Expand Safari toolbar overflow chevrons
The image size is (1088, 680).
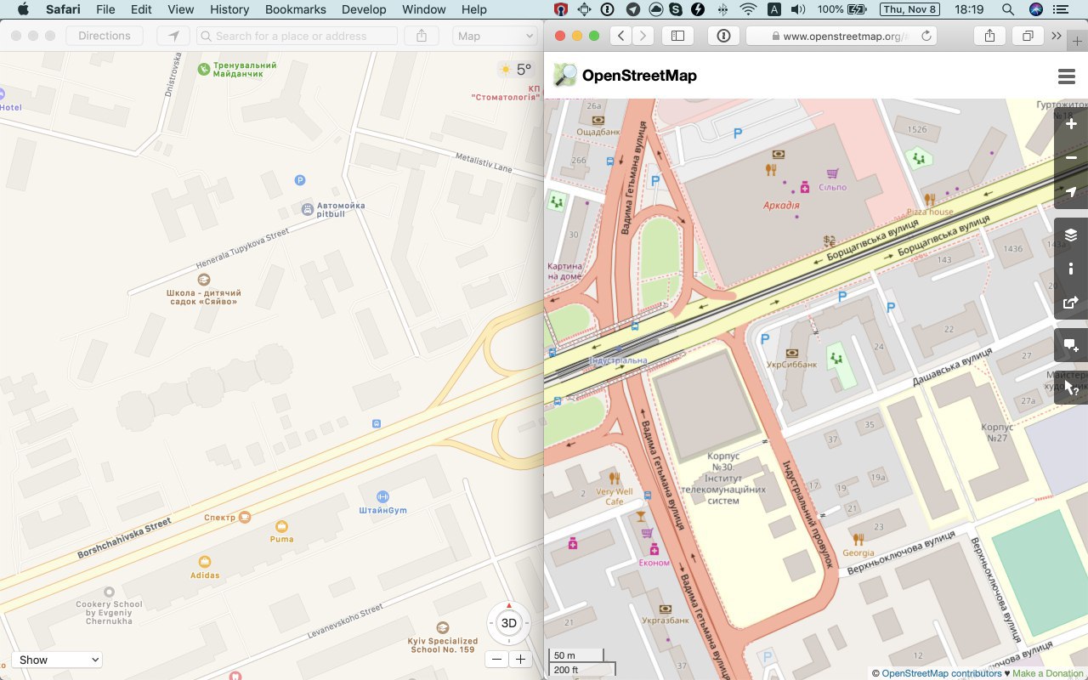coord(1057,36)
